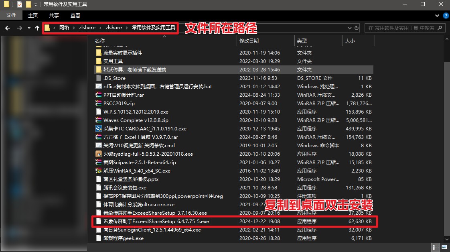Select the 提高PPT保存图片分辨率 .reg file
The image size is (450, 252).
[163, 196]
